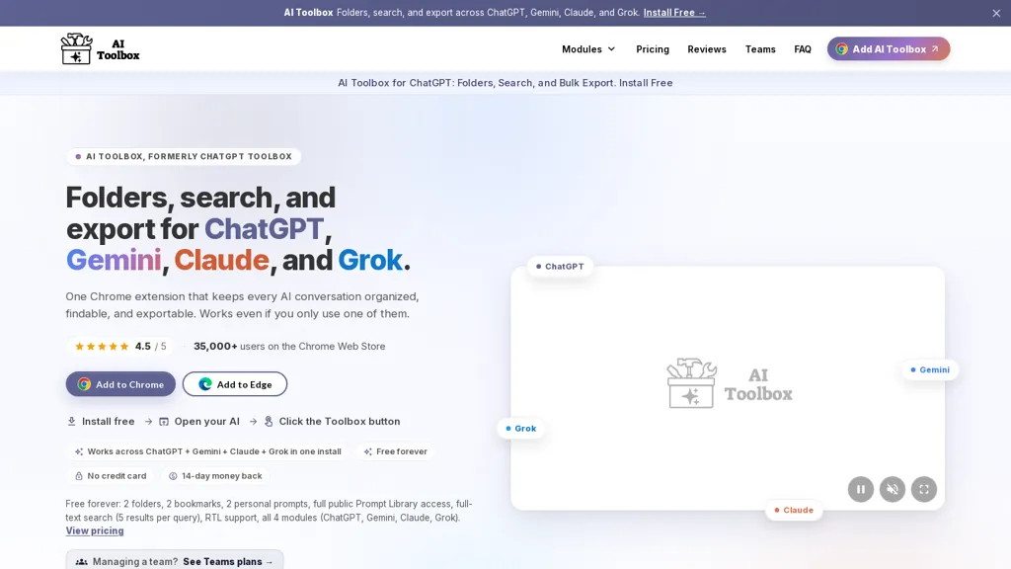Click the 14-day money back badge
1011x569 pixels.
[215, 476]
